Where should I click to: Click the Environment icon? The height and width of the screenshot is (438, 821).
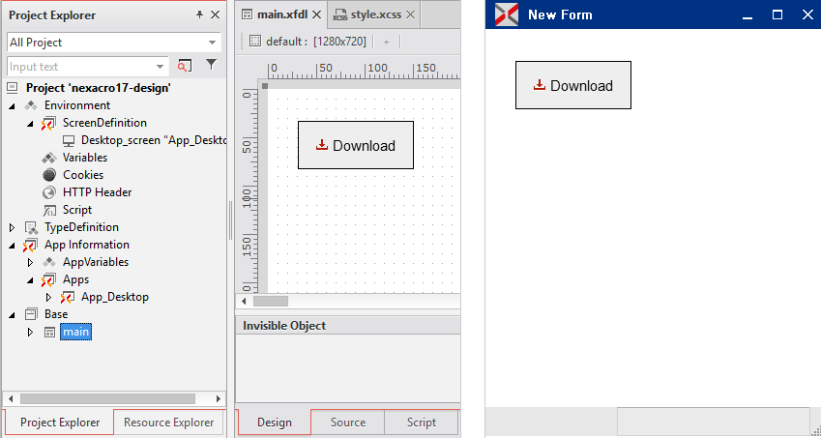coord(31,105)
